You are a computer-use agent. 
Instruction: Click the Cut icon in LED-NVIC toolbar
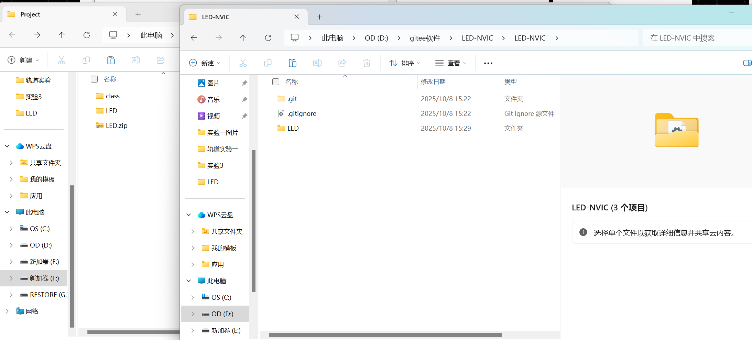click(243, 63)
